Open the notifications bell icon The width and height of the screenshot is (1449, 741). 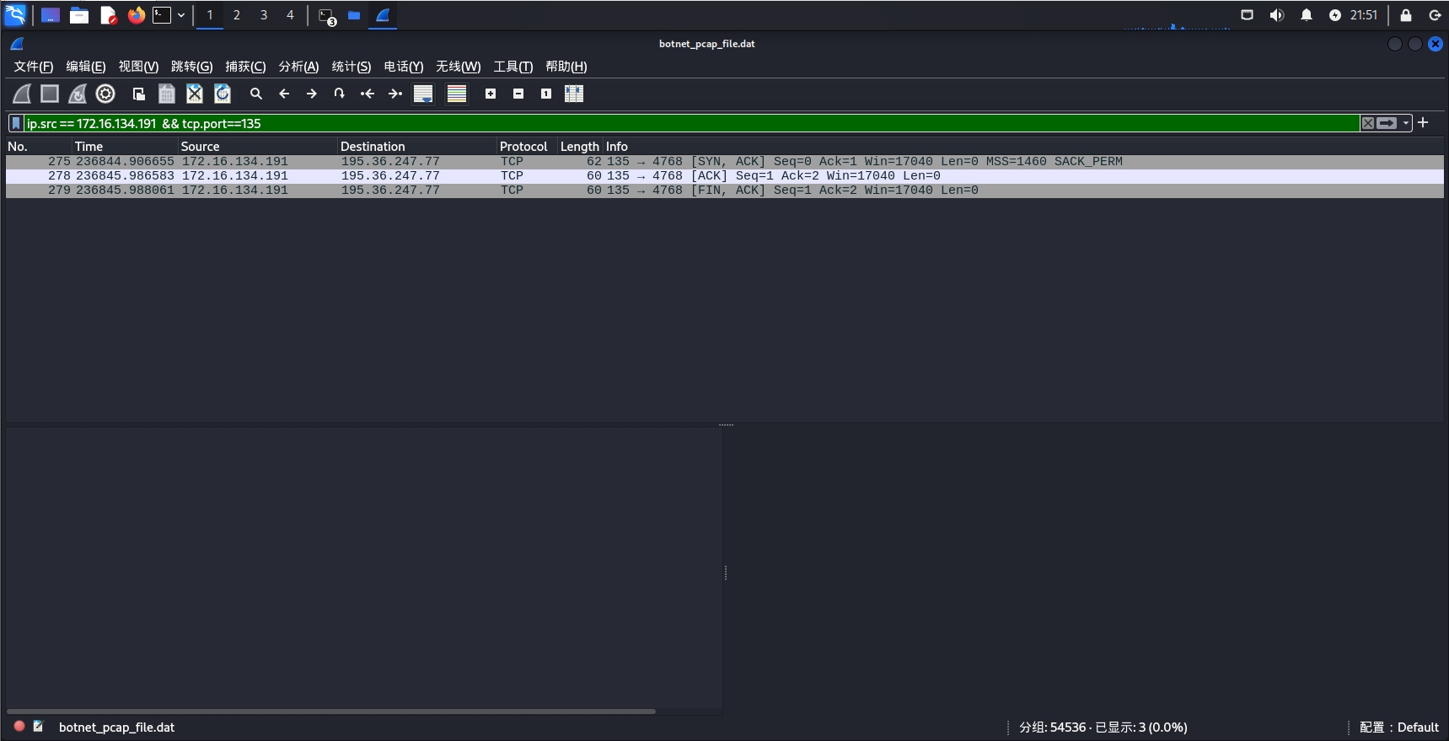[1307, 15]
